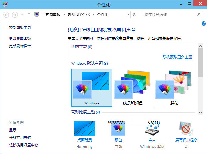The image size is (207, 154).
Task: Click 外观和个性化 in the breadcrumb
Action: point(78,15)
